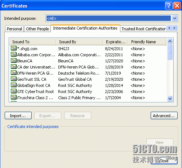This screenshot has height=168, width=182.
Task: Sort by the Issued To column header
Action: (x=32, y=42)
